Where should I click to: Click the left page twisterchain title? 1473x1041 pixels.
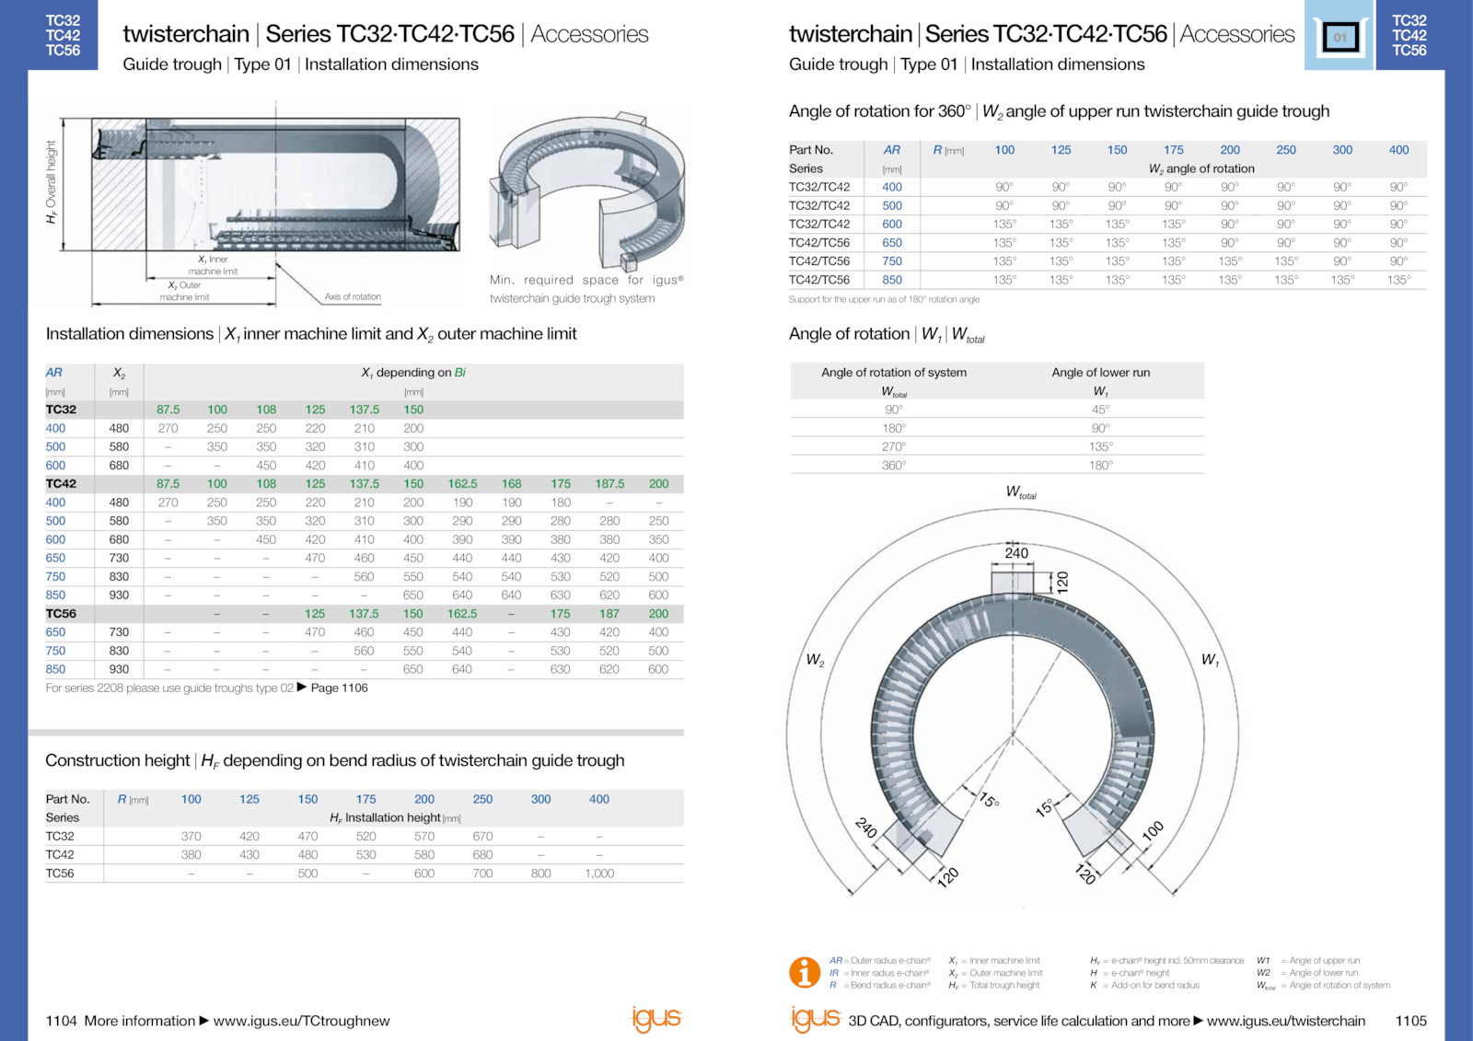pyautogui.click(x=386, y=34)
